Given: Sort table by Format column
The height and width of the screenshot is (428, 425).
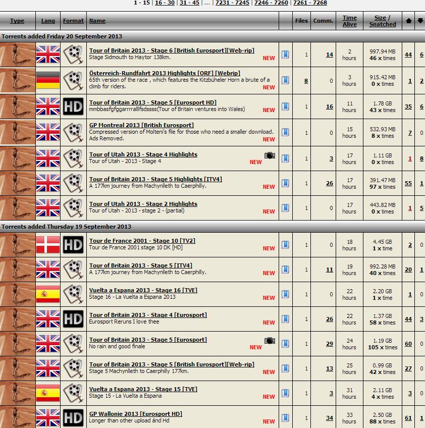Looking at the screenshot, I should pos(73,21).
